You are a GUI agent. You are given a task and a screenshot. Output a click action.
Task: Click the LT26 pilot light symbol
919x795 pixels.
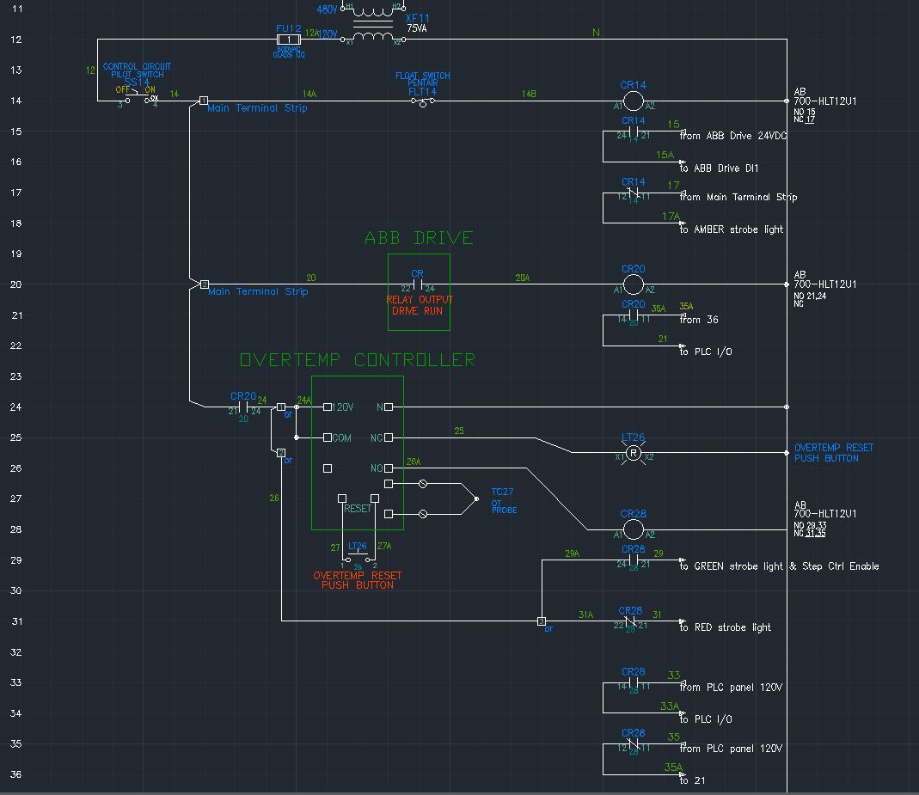[634, 453]
